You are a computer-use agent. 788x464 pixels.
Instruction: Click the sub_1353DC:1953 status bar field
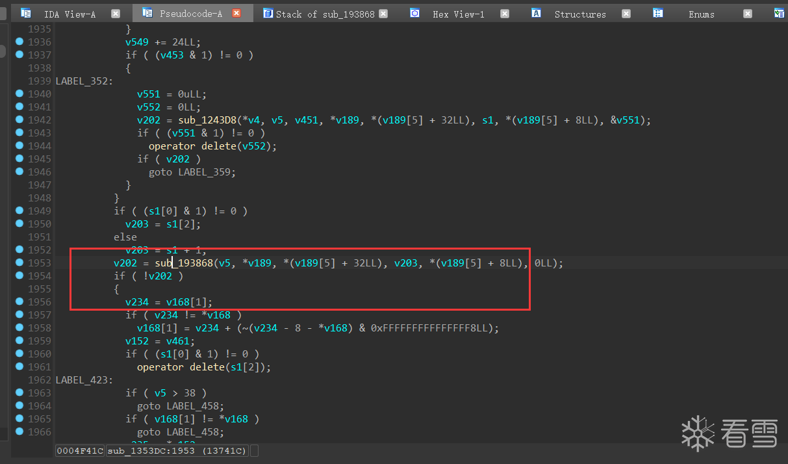(177, 450)
